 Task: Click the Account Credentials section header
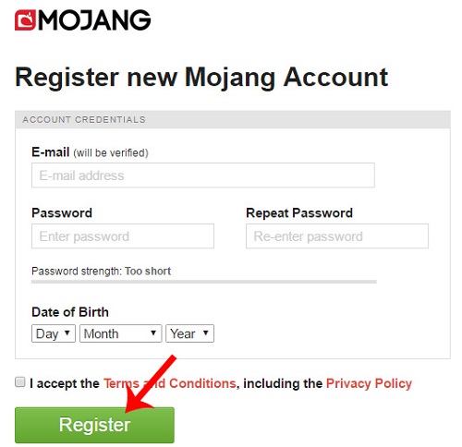(x=233, y=119)
